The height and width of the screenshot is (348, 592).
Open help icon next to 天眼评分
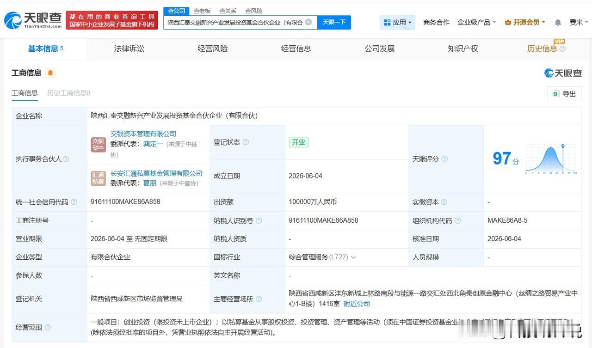pyautogui.click(x=444, y=159)
